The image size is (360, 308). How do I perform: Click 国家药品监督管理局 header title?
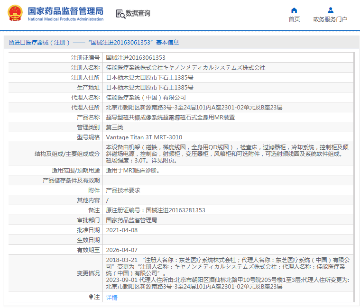point(65,11)
